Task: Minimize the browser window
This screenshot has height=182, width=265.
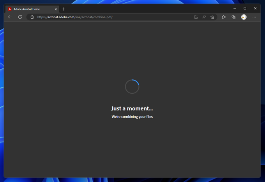Action: pyautogui.click(x=235, y=8)
